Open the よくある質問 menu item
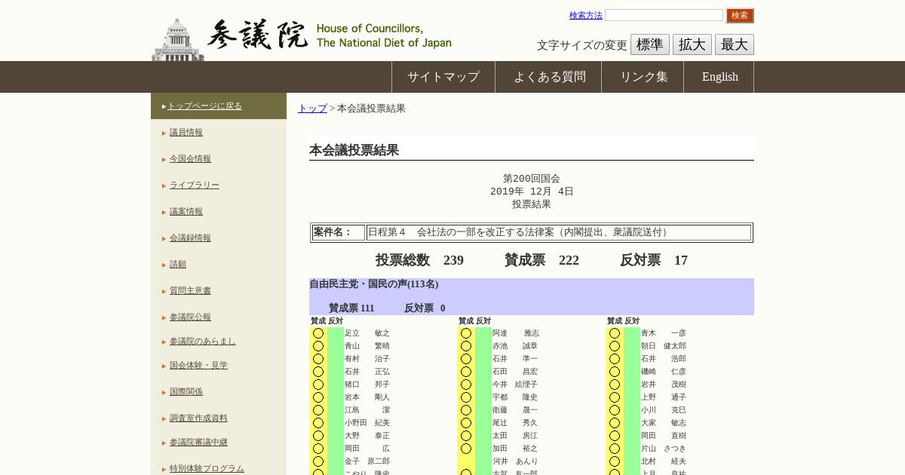Image resolution: width=905 pixels, height=475 pixels. (549, 77)
